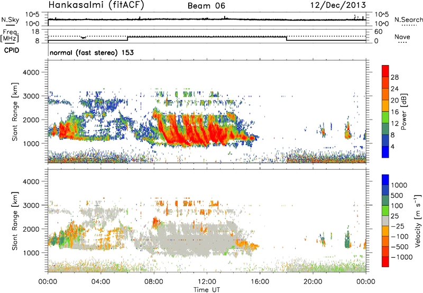Click the "18" tick on the frequency axis
423x293 pixels.
(x=35, y=32)
